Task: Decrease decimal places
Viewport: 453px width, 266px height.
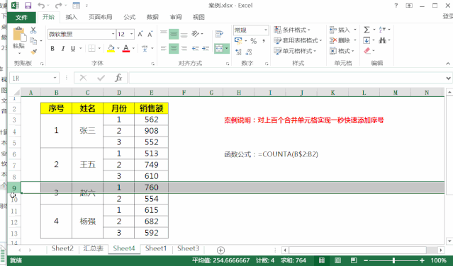Action: tap(249, 52)
